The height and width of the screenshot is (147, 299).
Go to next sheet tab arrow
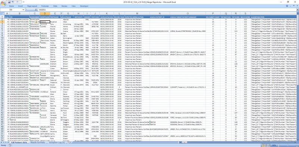click(6, 142)
